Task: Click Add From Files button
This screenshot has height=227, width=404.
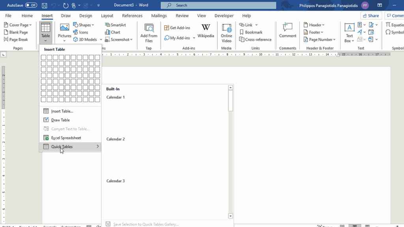Action: [x=149, y=33]
